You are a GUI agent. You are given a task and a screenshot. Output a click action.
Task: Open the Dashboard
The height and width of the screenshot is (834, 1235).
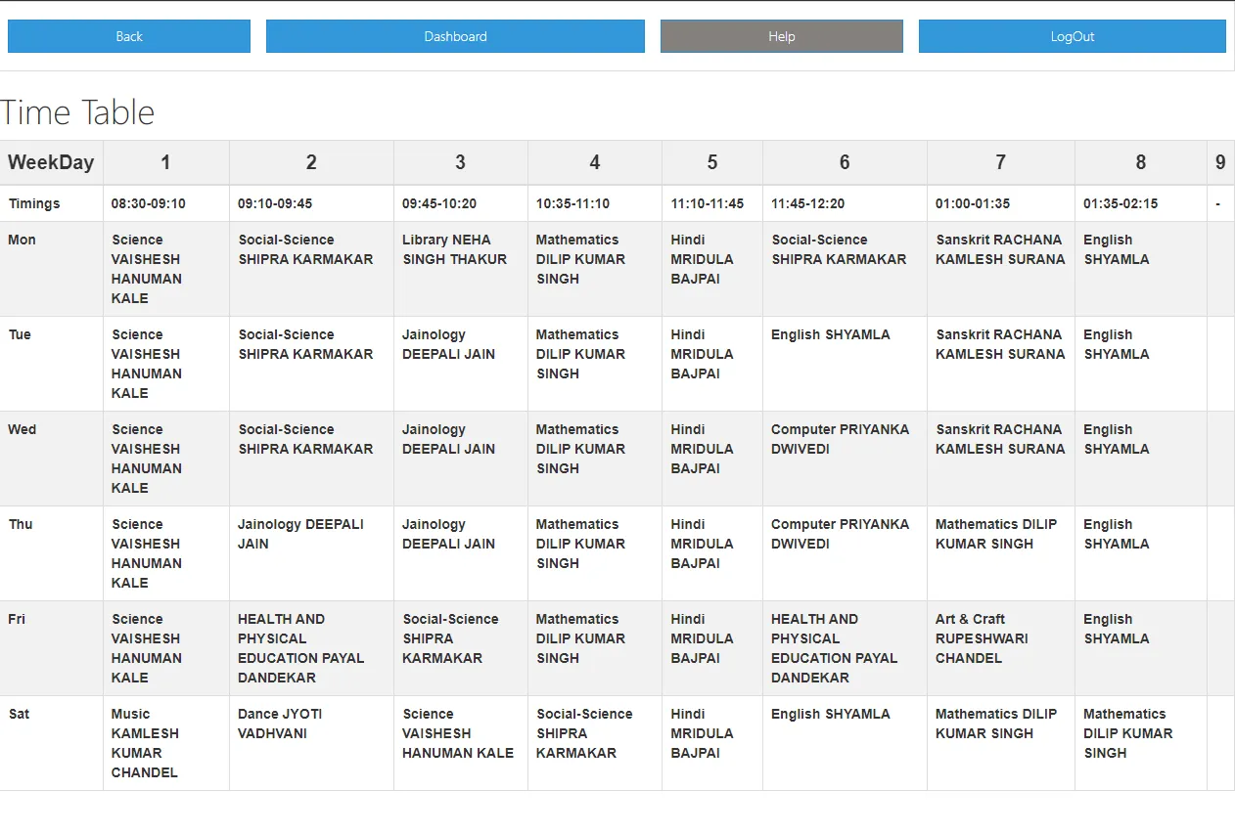pos(455,36)
